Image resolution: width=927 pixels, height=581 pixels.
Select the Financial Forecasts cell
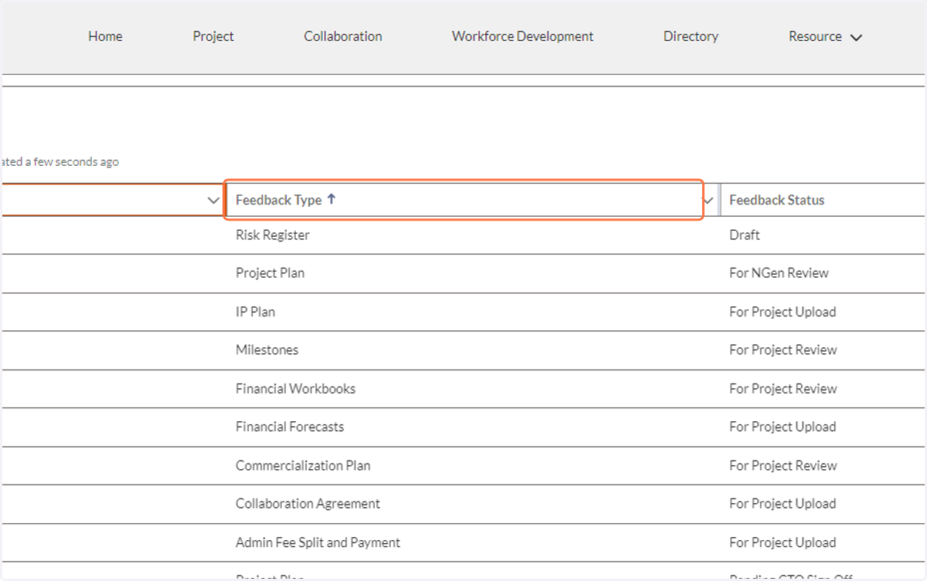pyautogui.click(x=290, y=427)
